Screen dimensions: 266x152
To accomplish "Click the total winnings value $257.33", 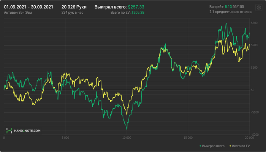I will point(136,7).
